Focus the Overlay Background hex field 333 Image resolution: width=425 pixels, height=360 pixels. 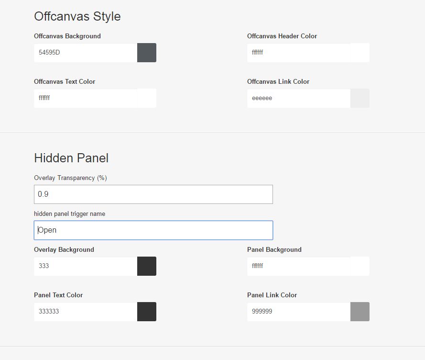coord(86,266)
